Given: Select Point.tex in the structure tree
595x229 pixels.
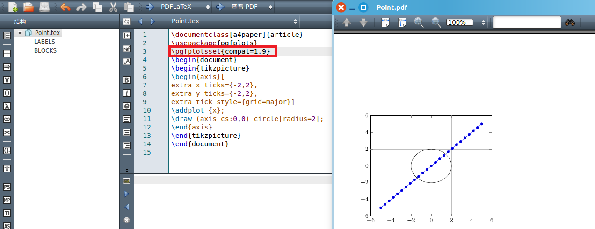Looking at the screenshot, I should (47, 33).
